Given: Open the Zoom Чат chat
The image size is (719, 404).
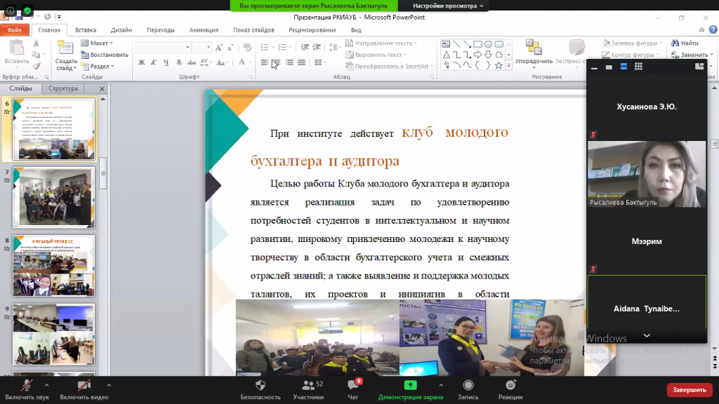Looking at the screenshot, I should click(352, 390).
